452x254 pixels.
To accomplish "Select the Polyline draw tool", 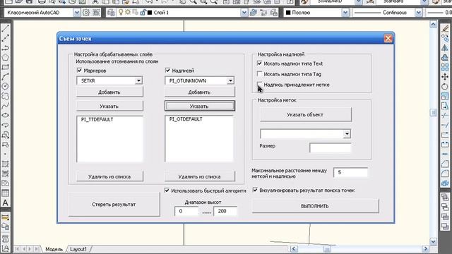I will (x=5, y=47).
